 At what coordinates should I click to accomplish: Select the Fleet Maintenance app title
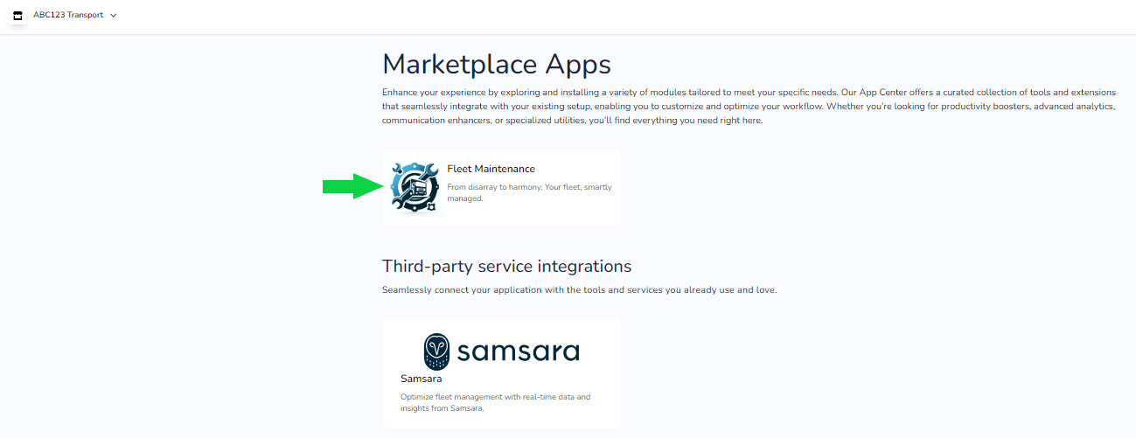coord(491,169)
